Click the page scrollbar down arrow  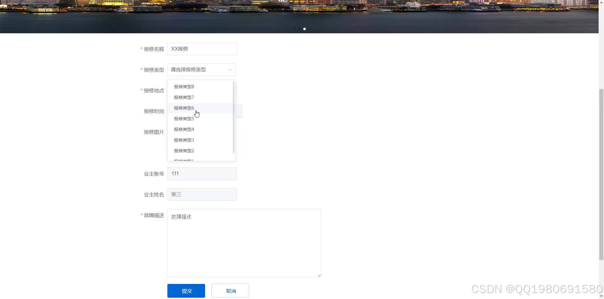[x=601, y=296]
